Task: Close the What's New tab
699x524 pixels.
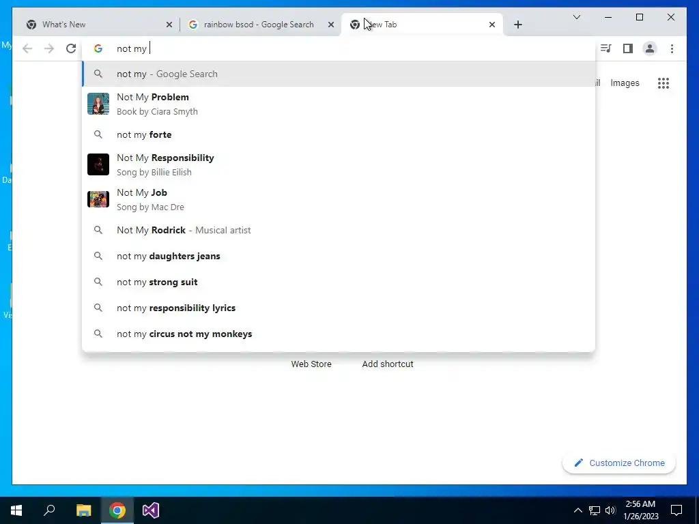Action: click(169, 25)
